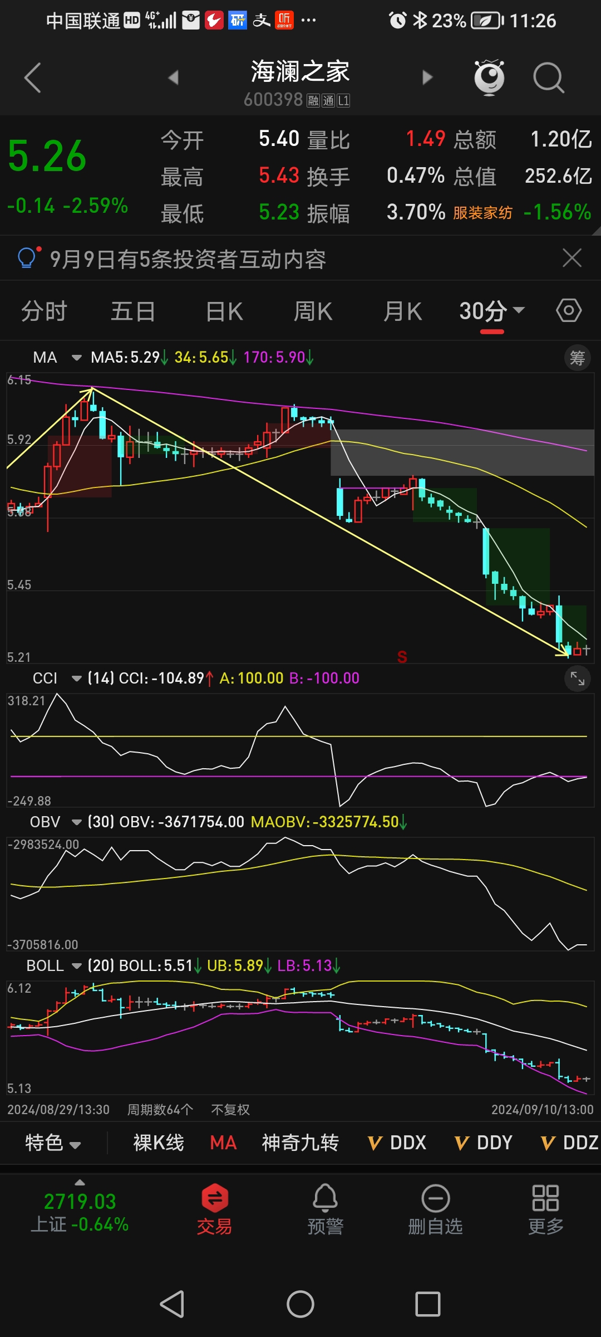
Task: Switch to next stock with right triangle
Action: pos(427,77)
